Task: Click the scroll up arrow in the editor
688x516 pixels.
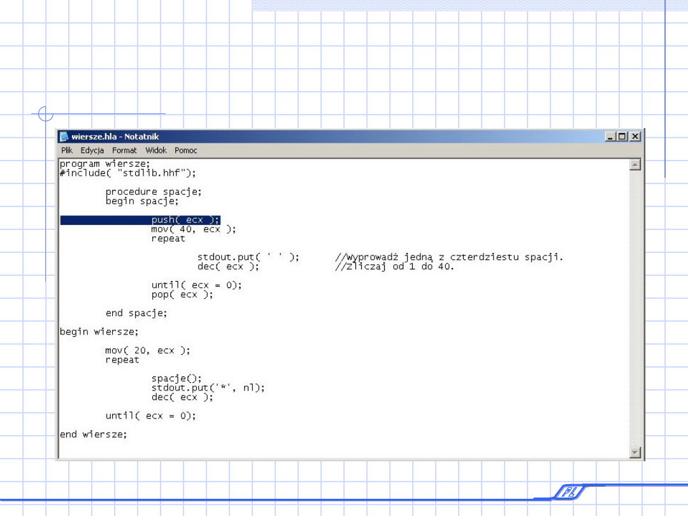Action: point(634,165)
